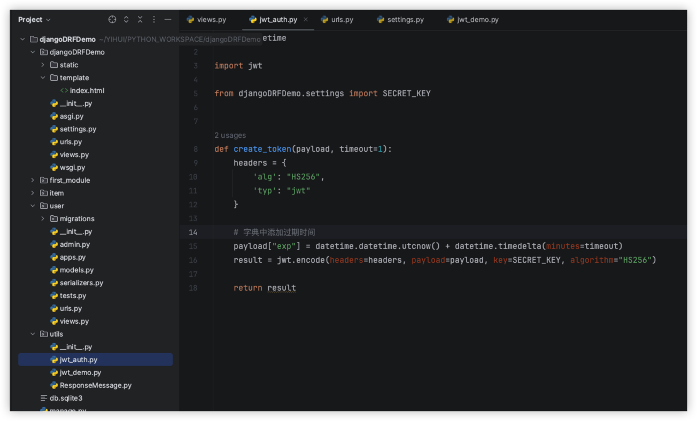Click line number 14 in the gutter
This screenshot has width=697, height=421.
[x=193, y=232]
